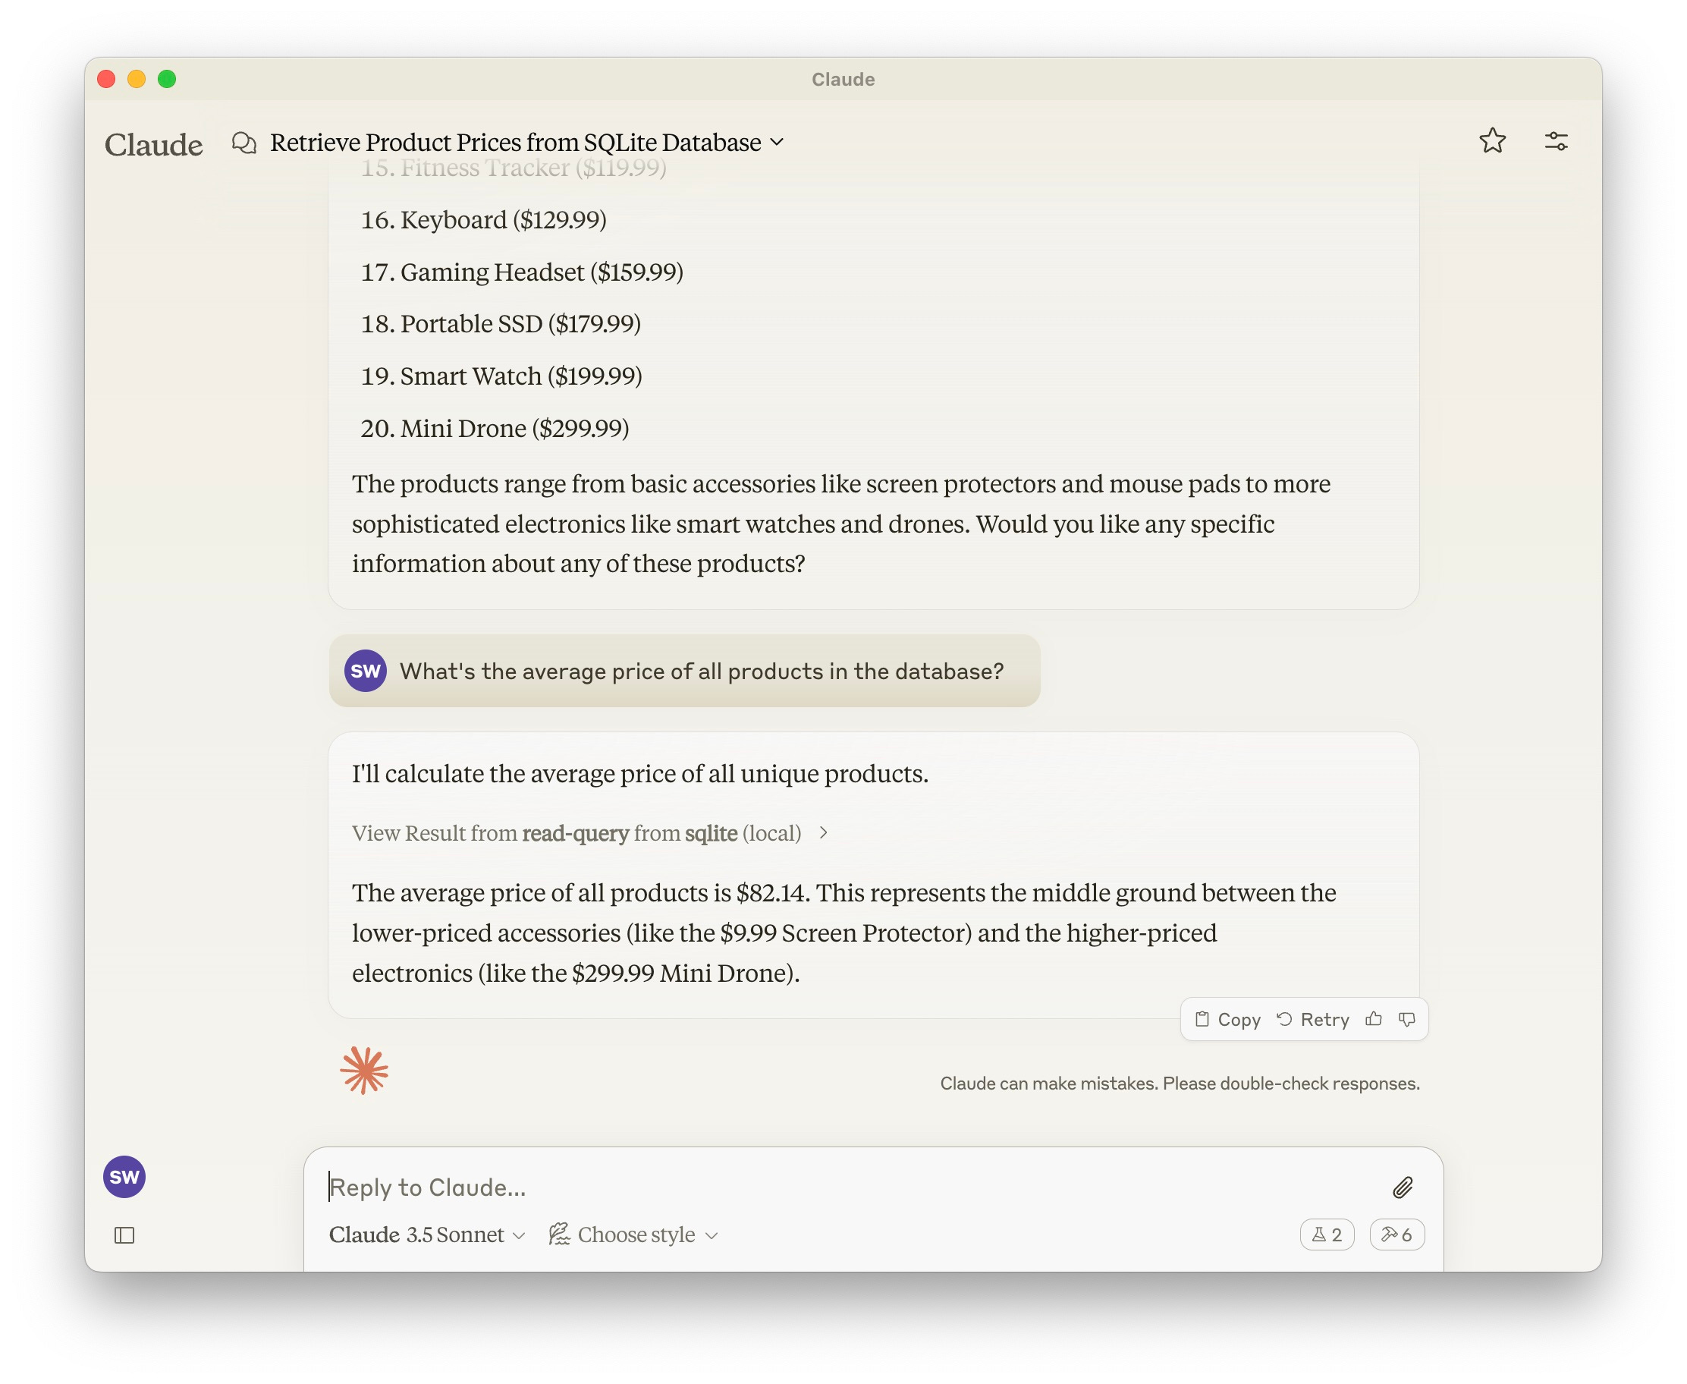Image resolution: width=1687 pixels, height=1384 pixels.
Task: Close the Claude window
Action: coord(106,79)
